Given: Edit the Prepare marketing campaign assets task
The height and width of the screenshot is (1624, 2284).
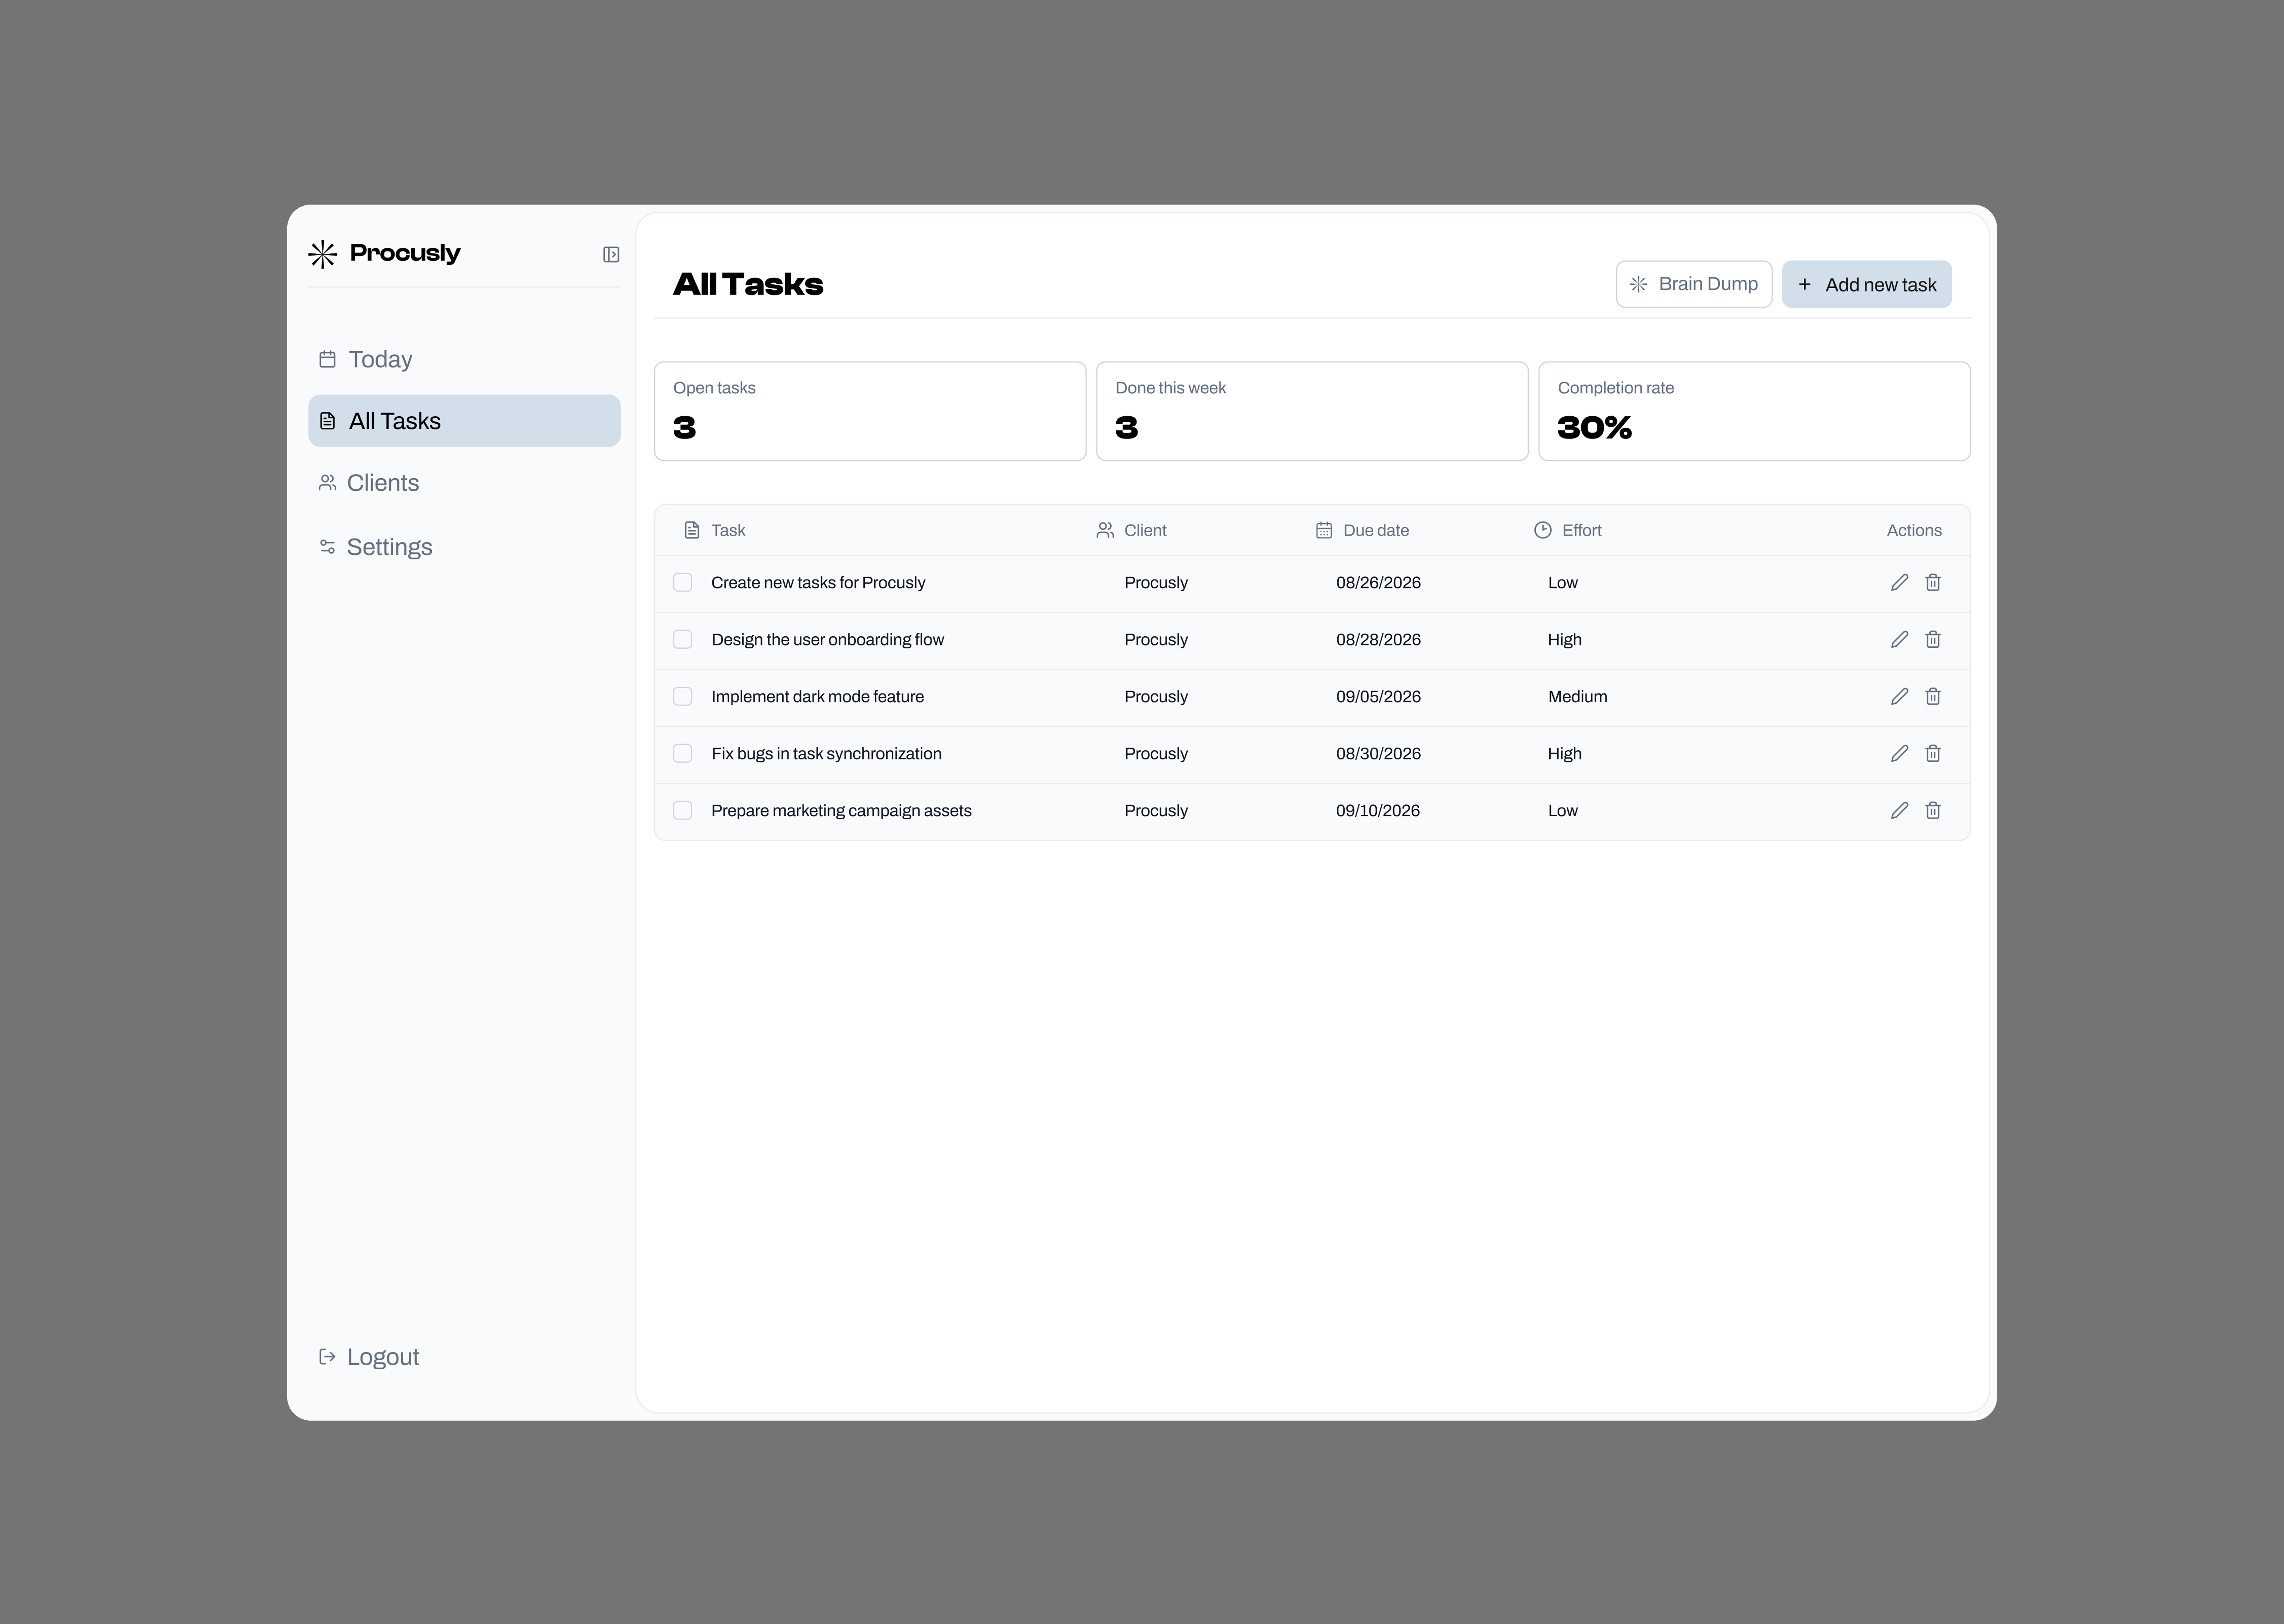Looking at the screenshot, I should point(1900,811).
